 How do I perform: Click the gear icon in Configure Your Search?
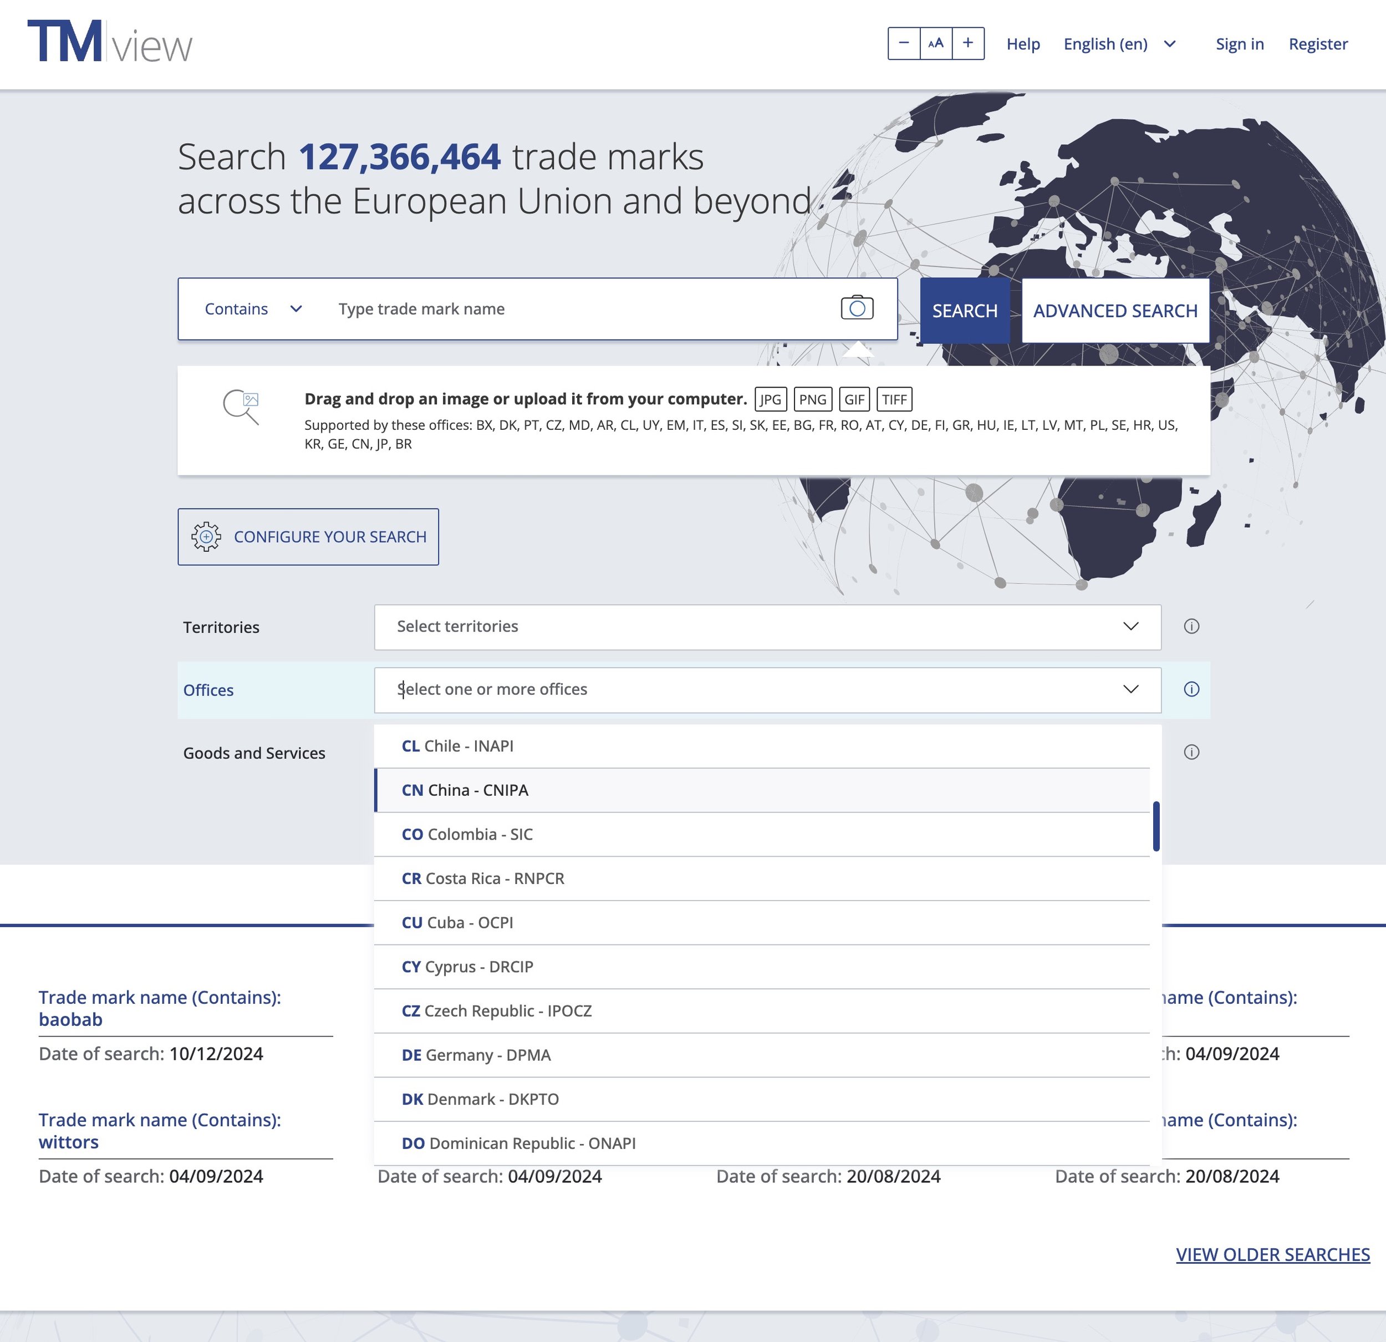click(x=206, y=537)
